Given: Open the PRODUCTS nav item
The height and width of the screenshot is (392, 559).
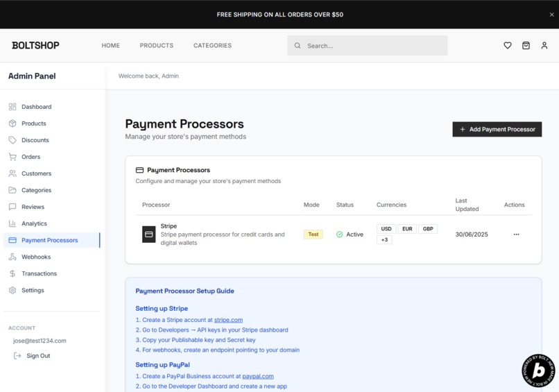Looking at the screenshot, I should click(x=157, y=46).
